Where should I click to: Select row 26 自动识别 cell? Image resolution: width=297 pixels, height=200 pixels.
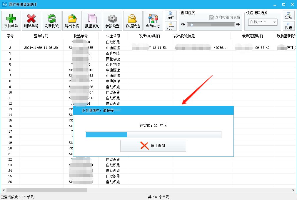113,182
